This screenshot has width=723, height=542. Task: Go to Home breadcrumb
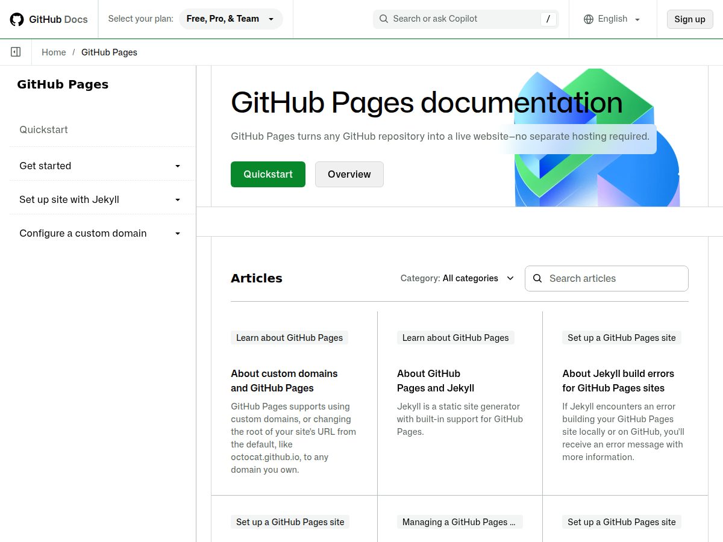54,52
